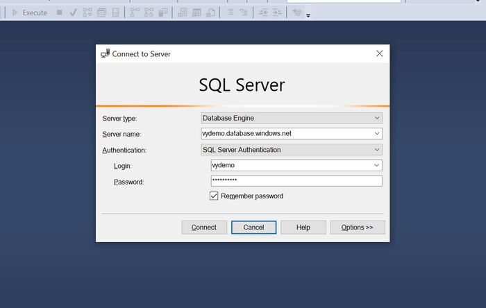The image size is (486, 308).
Task: Expand the Login dropdown arrow
Action: 376,165
